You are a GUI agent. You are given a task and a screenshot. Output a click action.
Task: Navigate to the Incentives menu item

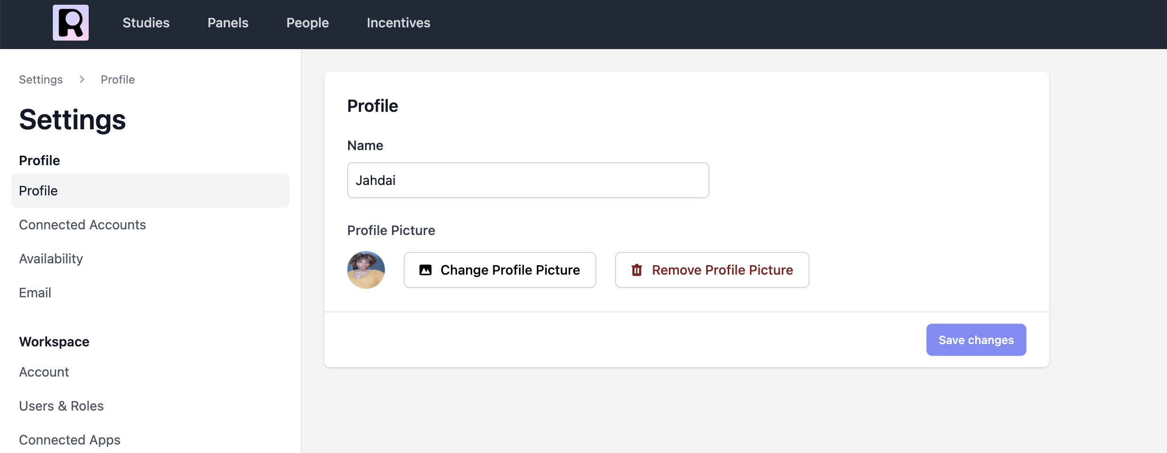399,23
